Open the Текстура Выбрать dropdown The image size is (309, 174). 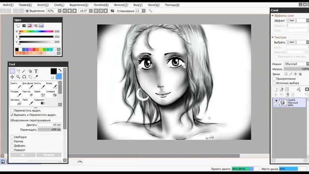(x=307, y=42)
